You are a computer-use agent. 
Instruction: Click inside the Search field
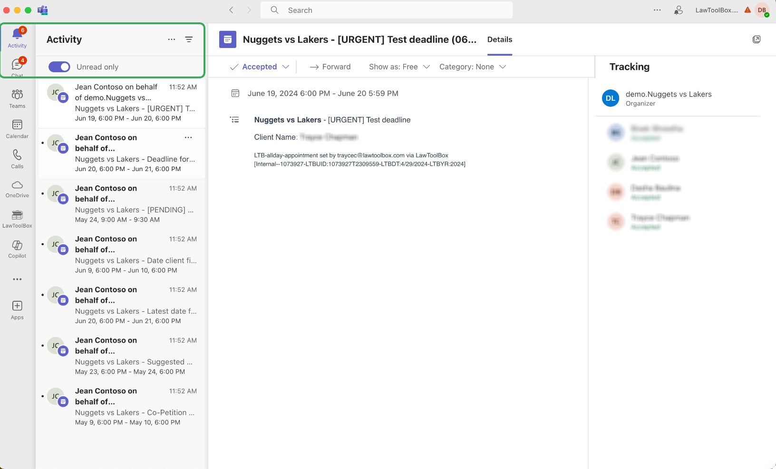pos(387,10)
